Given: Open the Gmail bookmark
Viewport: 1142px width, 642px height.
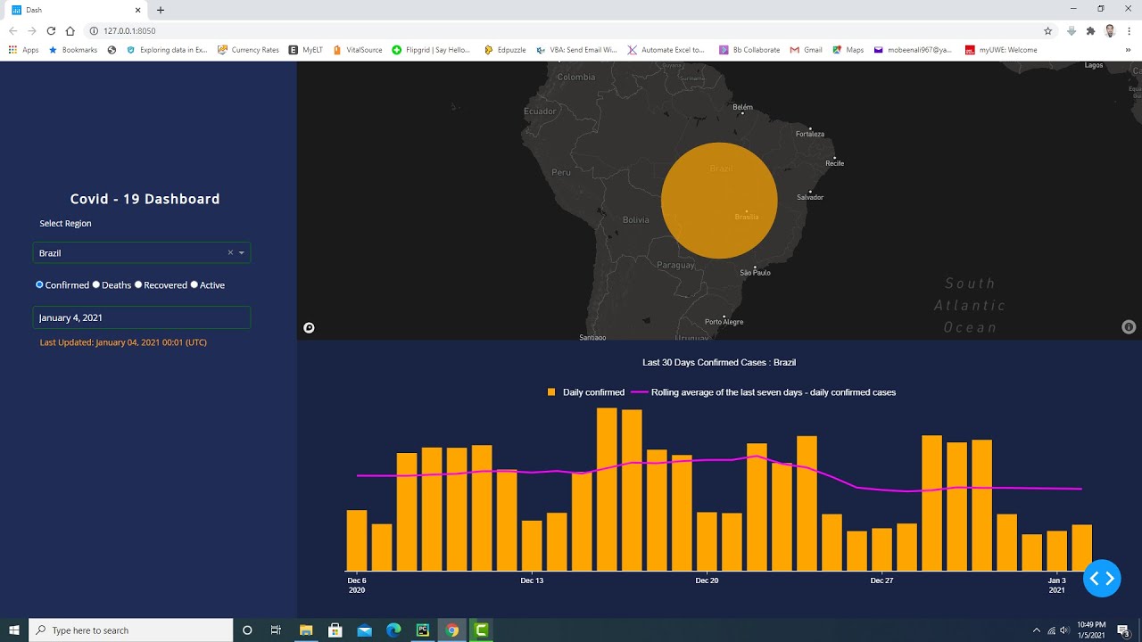Looking at the screenshot, I should (806, 50).
